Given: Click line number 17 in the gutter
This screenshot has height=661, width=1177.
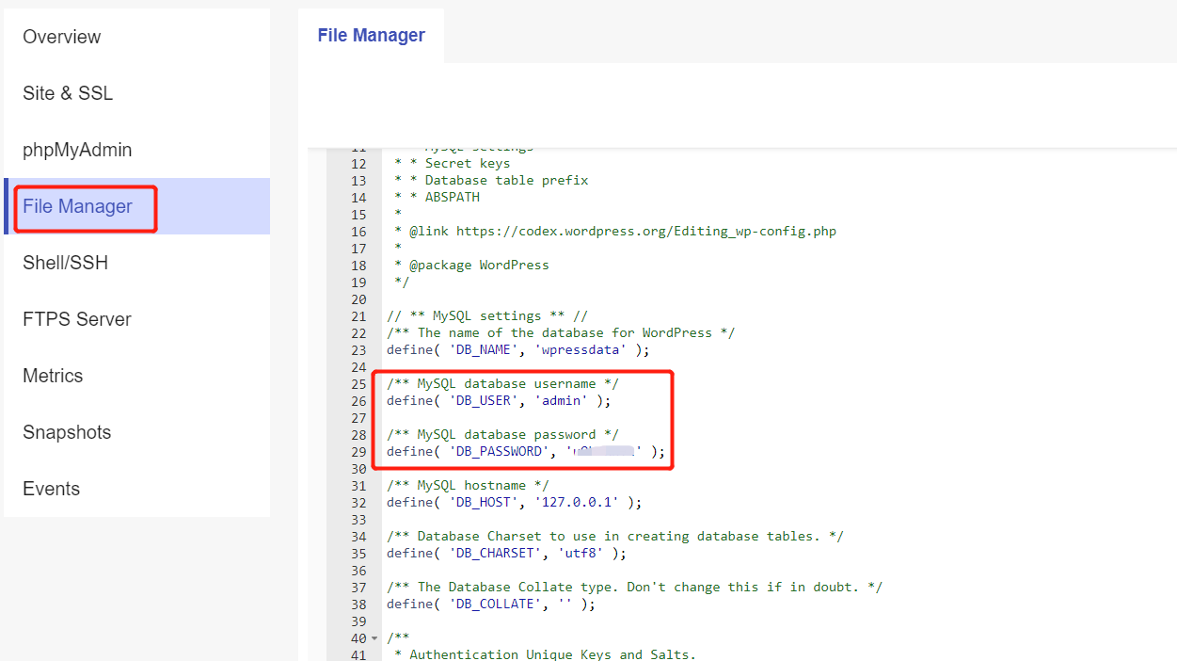Looking at the screenshot, I should pos(358,249).
